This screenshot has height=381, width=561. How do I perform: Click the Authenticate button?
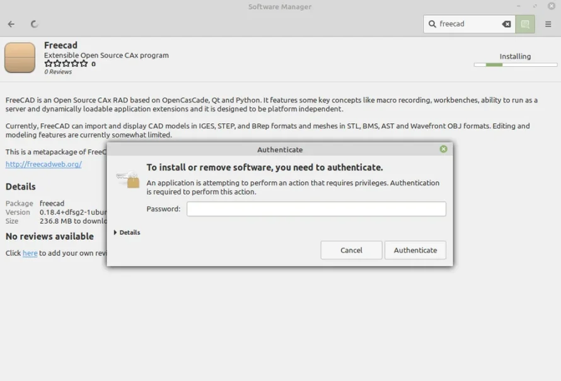coord(415,250)
